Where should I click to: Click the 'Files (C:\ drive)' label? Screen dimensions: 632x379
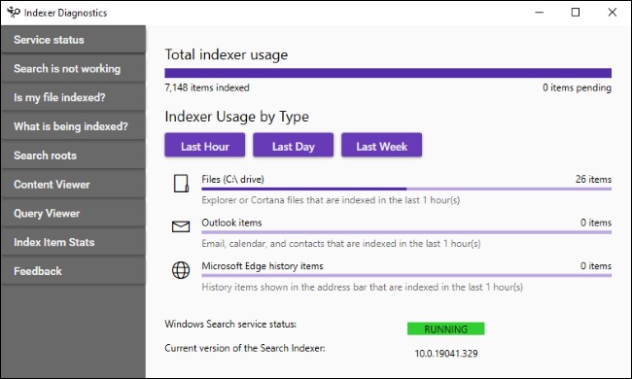pos(233,179)
